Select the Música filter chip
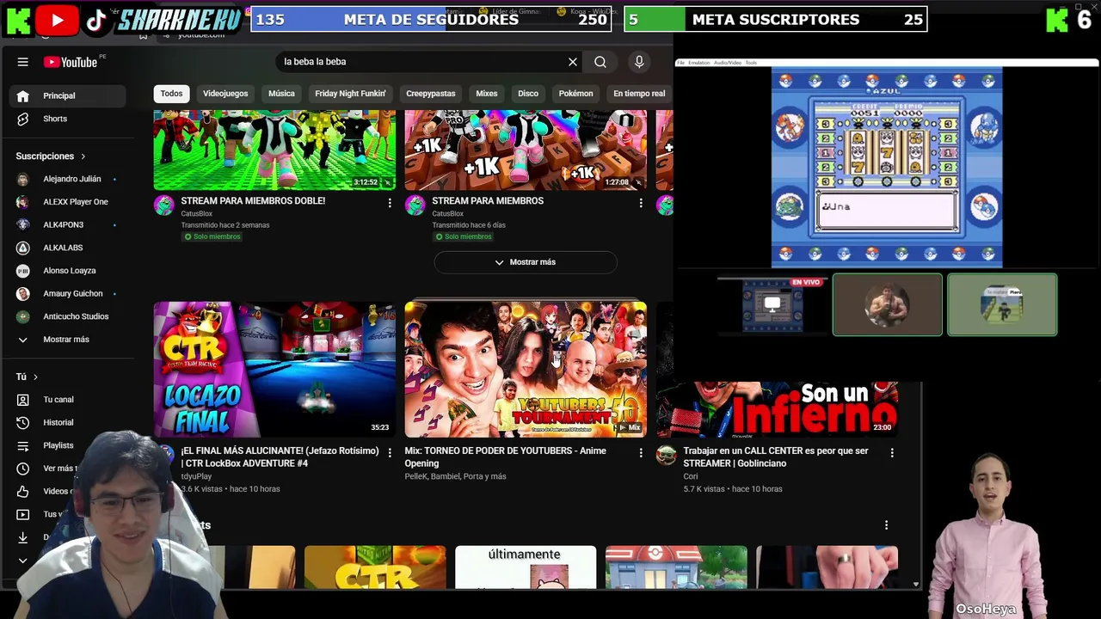 coord(281,94)
